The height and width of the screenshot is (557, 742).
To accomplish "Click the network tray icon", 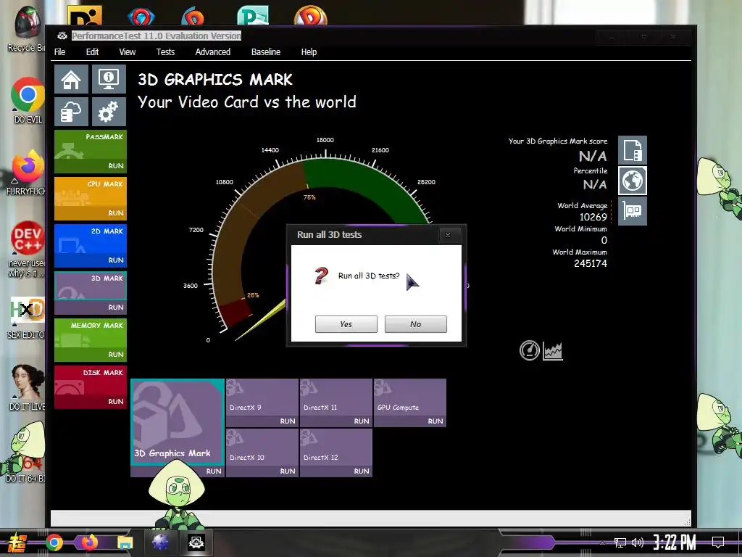I will 620,542.
